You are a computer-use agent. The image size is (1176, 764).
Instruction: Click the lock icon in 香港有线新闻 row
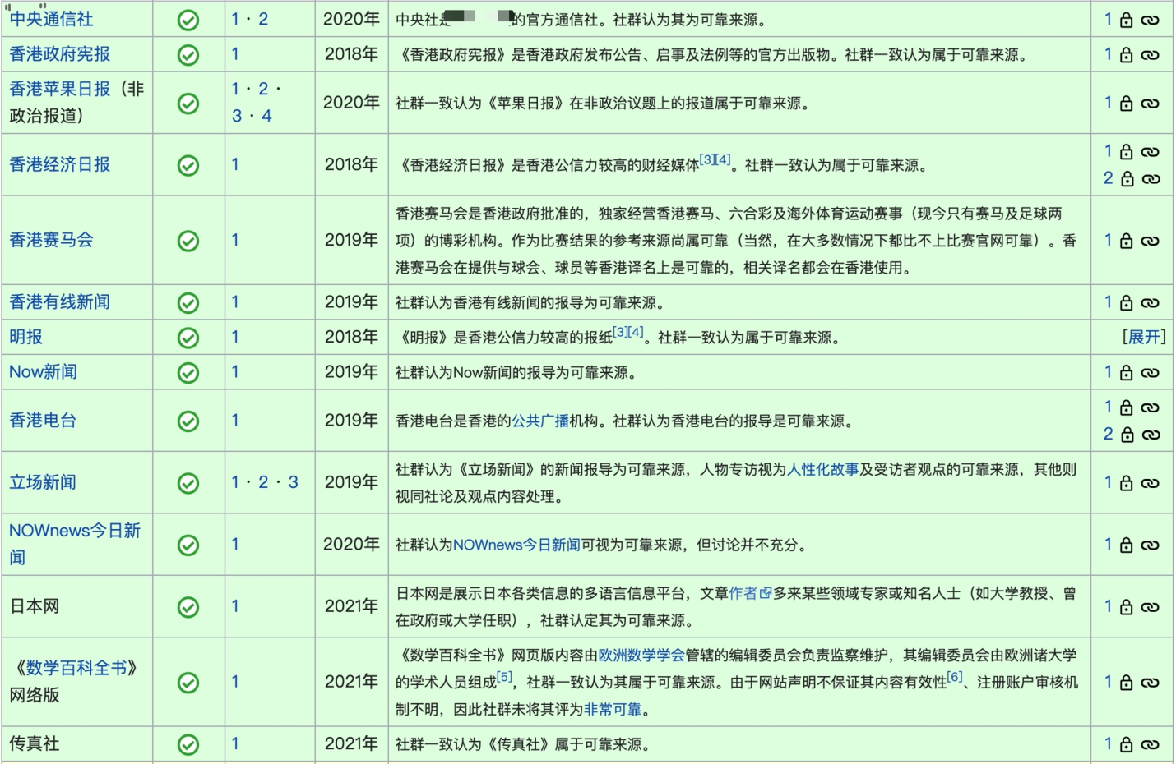[x=1127, y=303]
